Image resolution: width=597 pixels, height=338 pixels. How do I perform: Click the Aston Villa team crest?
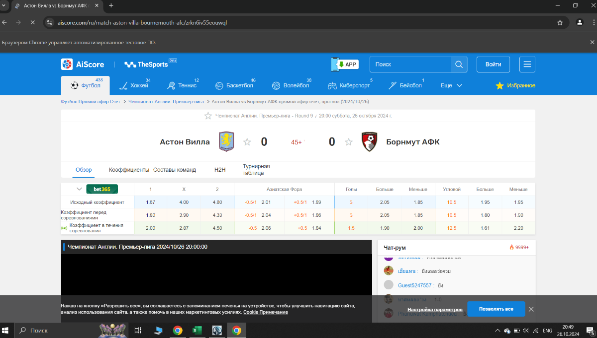[226, 142]
